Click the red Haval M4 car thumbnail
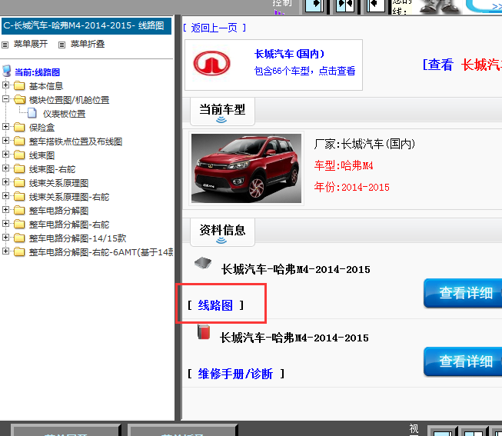This screenshot has width=502, height=436. click(246, 168)
